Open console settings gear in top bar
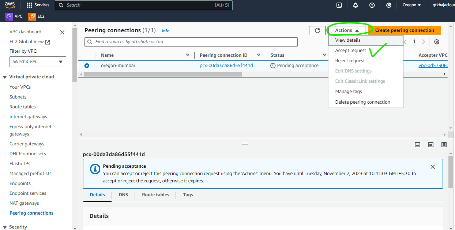 click(389, 5)
